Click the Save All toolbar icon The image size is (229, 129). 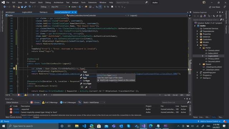(x=25, y=7)
